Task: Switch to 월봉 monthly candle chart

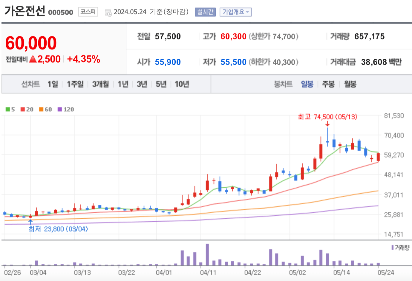Action: coord(350,84)
